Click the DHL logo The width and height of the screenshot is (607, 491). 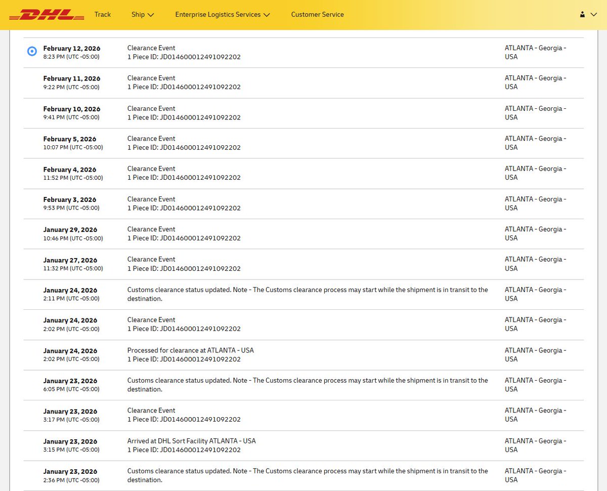[47, 15]
